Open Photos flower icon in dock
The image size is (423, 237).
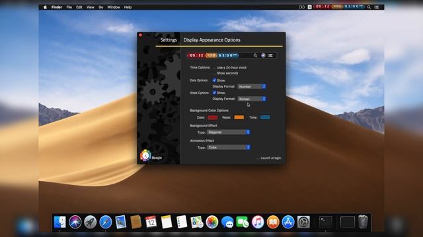pos(212,223)
